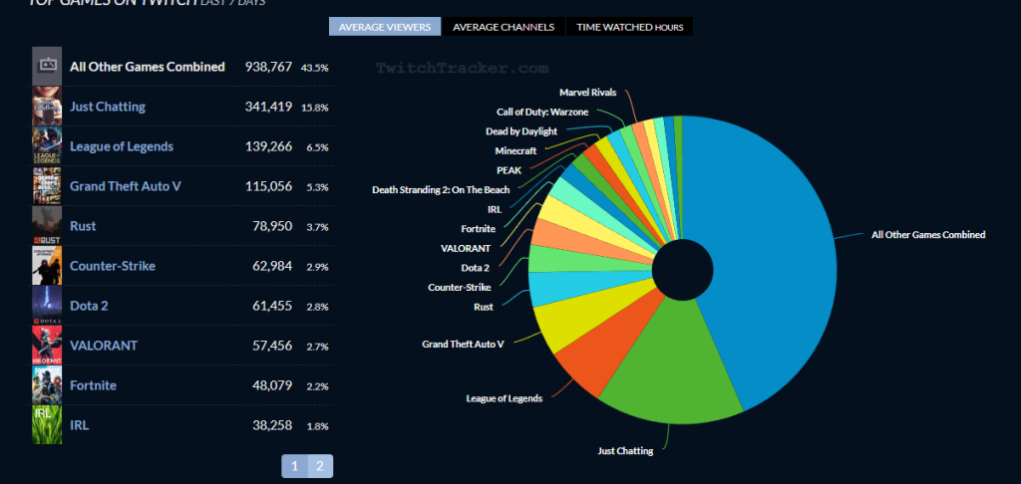Click the PEAK pie chart label
Screen dimensions: 1021x484
[x=509, y=170]
